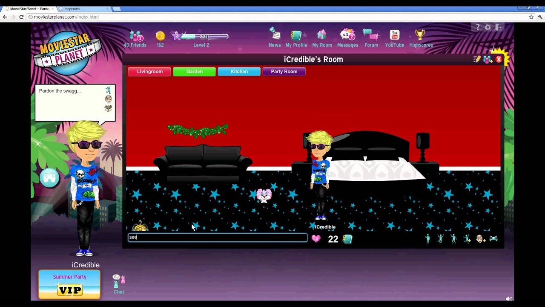Viewport: 545px width, 307px height.
Task: Click the animation icon in status bubble
Action: (x=108, y=90)
